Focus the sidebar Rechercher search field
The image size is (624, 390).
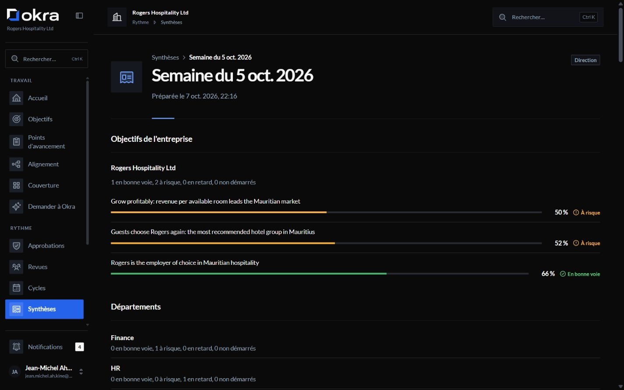[x=46, y=59]
